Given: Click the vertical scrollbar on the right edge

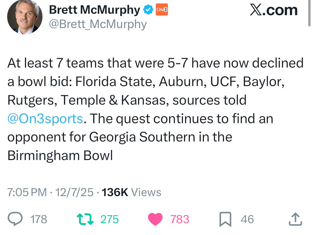Looking at the screenshot, I should pos(310,12).
